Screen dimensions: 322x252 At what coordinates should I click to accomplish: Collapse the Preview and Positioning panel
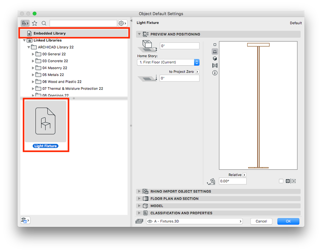[139, 34]
